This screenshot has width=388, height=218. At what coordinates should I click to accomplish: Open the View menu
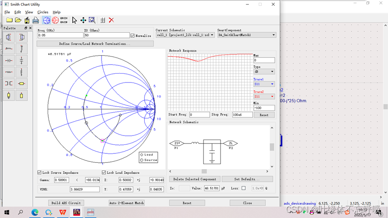coord(29,12)
